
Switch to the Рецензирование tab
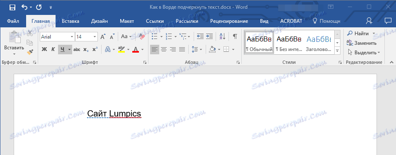click(x=229, y=21)
